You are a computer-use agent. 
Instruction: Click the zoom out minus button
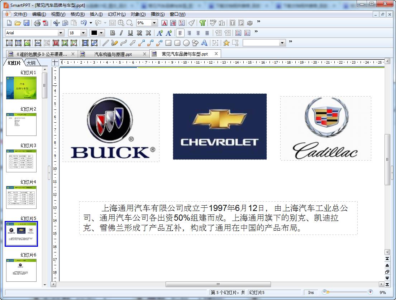325,292
